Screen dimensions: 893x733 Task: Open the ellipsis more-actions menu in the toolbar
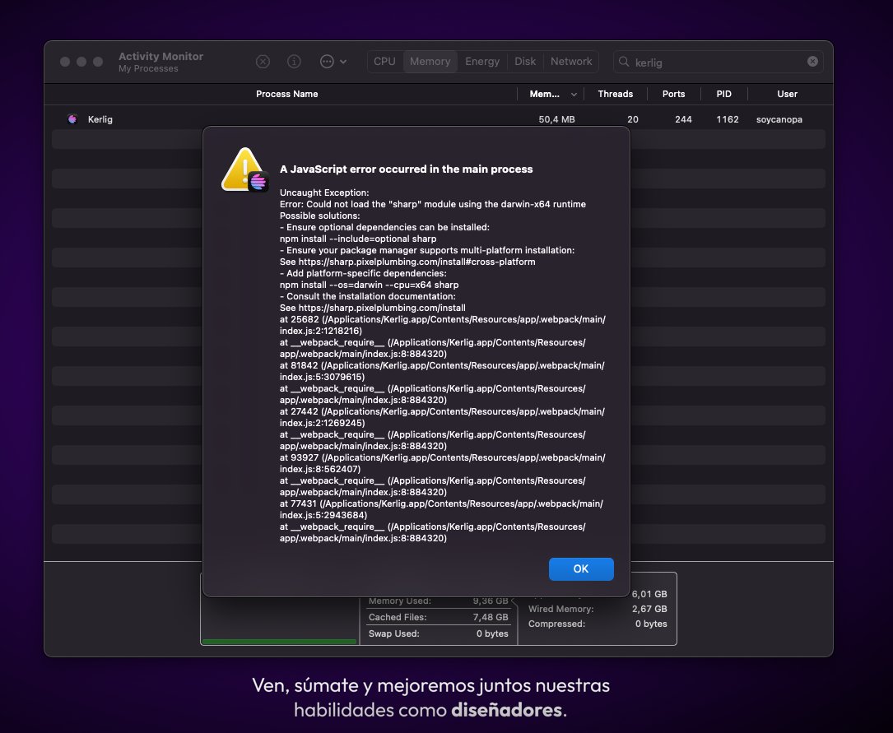(x=333, y=62)
